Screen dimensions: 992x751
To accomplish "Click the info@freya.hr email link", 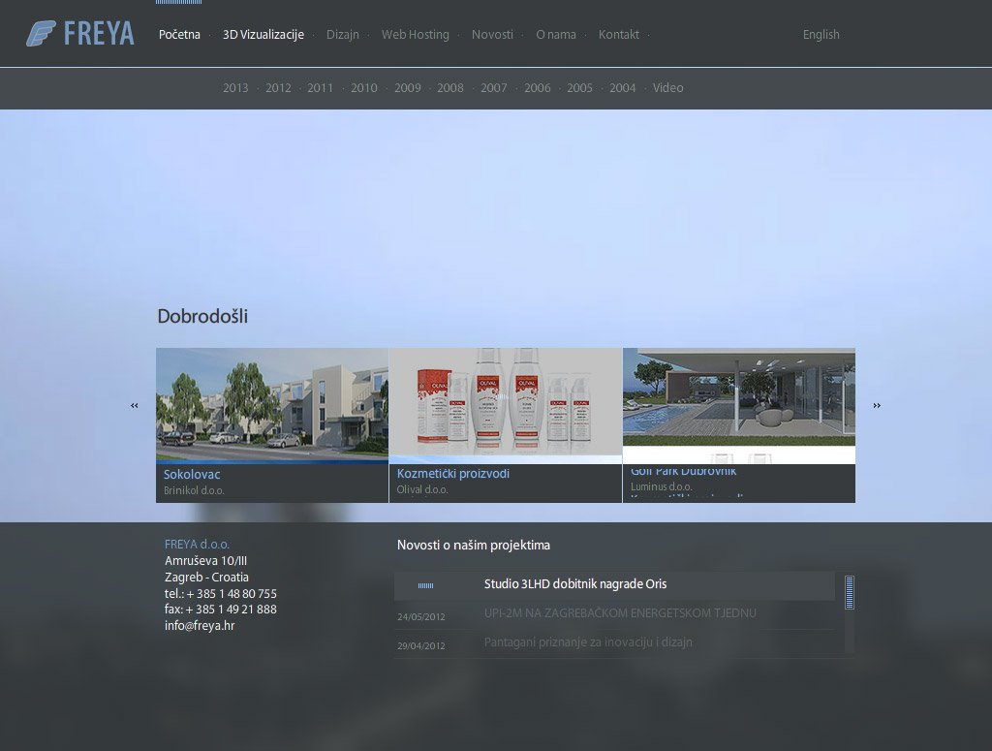I will (200, 626).
